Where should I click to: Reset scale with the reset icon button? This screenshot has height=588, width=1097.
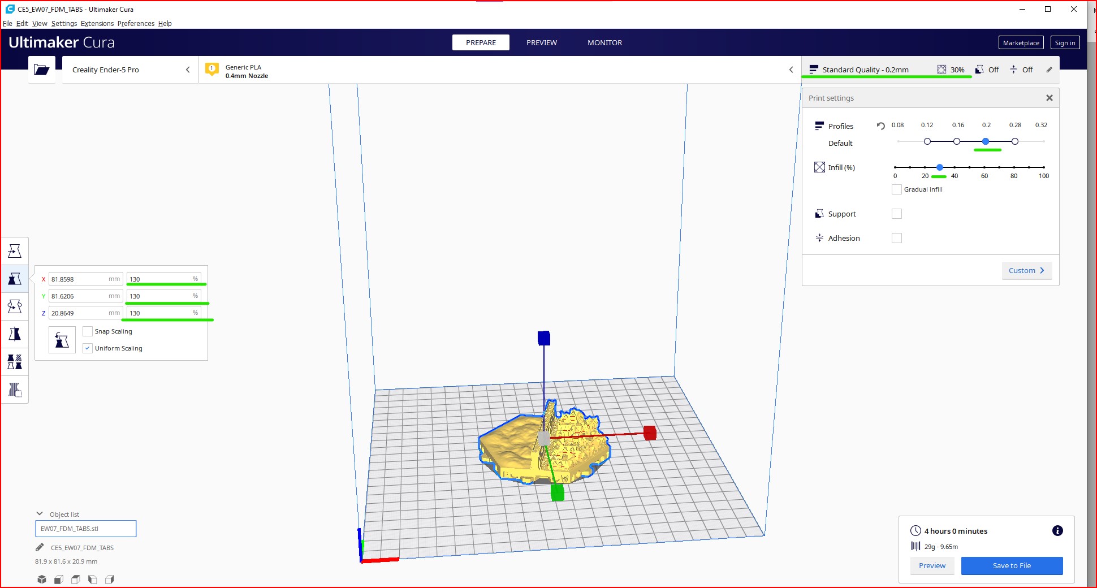(62, 340)
